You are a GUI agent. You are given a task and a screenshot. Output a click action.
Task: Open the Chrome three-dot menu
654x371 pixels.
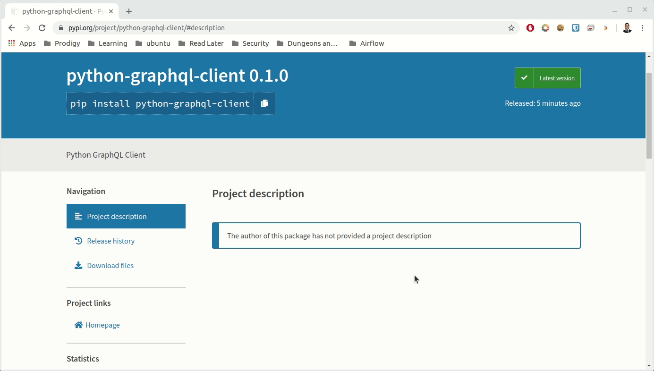coord(642,28)
